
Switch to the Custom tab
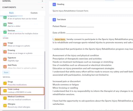(34, 13)
